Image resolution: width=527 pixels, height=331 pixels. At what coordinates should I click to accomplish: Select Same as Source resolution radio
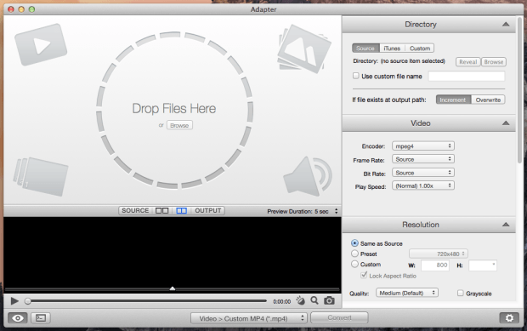[x=354, y=243]
